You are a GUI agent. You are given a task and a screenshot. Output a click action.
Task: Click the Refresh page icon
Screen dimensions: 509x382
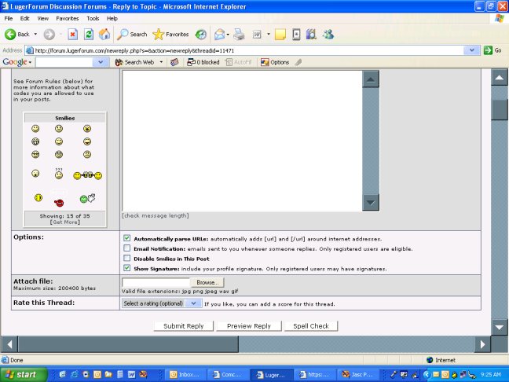[x=88, y=35]
